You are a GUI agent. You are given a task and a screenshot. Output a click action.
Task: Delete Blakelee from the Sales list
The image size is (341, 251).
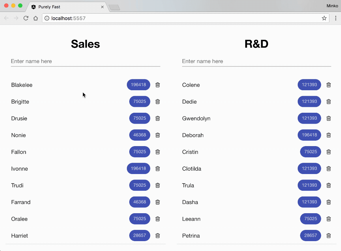158,85
